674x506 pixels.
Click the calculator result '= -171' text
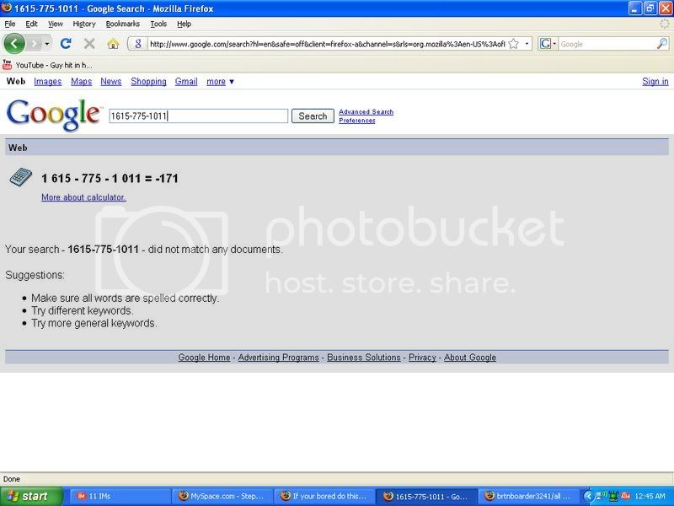[161, 178]
